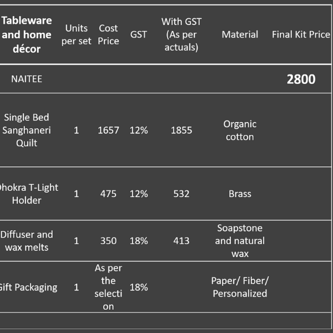Select the "Organic cotton" material cell
Screen dimensions: 333x333
tap(240, 130)
